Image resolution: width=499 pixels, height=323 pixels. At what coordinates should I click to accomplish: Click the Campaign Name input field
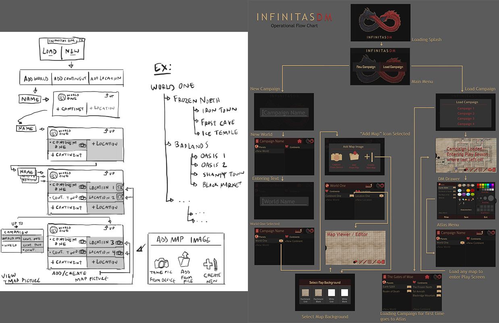pos(284,113)
